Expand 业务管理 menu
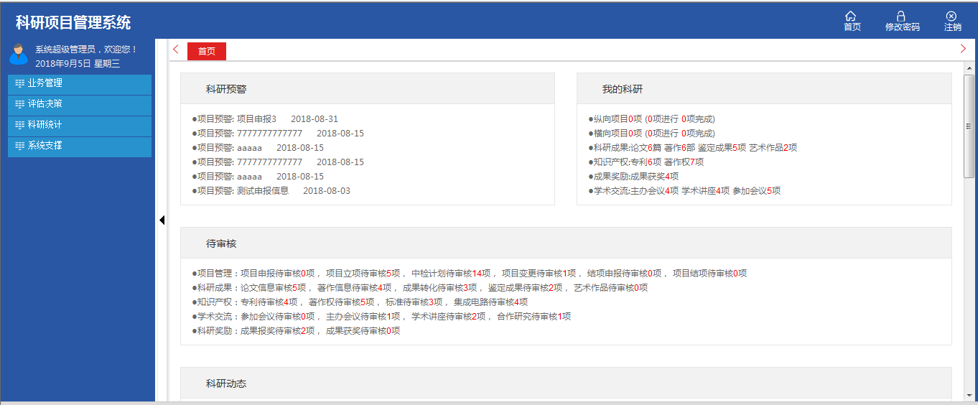 point(80,84)
